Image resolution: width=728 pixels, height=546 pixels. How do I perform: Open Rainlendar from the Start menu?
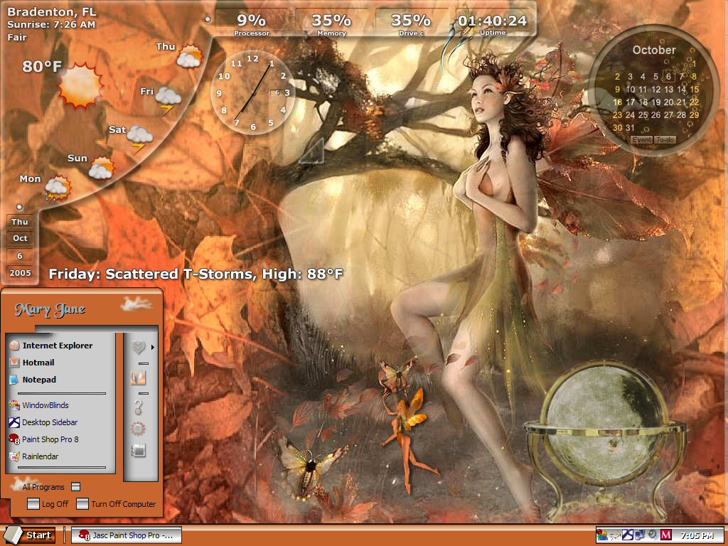tap(34, 456)
